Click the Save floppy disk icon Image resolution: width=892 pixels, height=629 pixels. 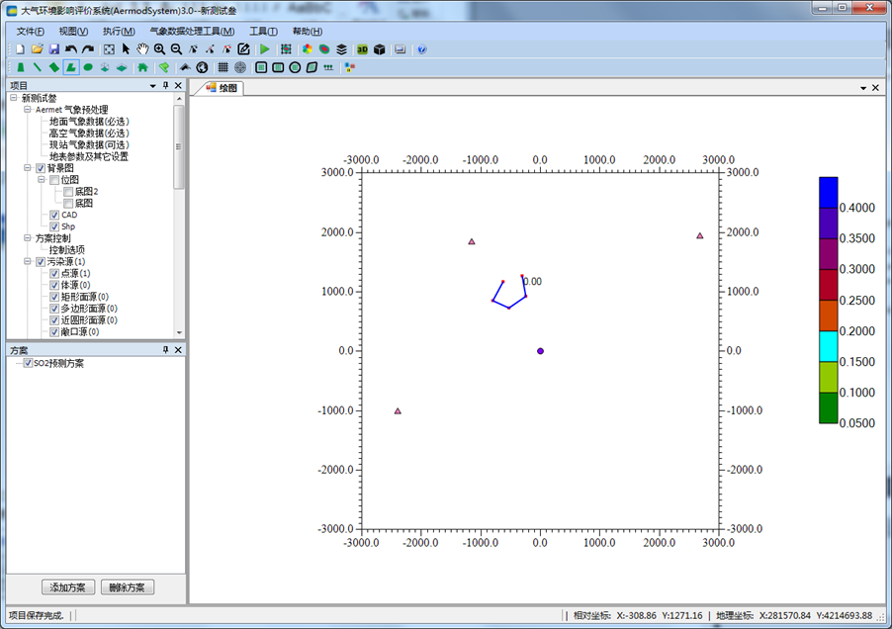[54, 48]
